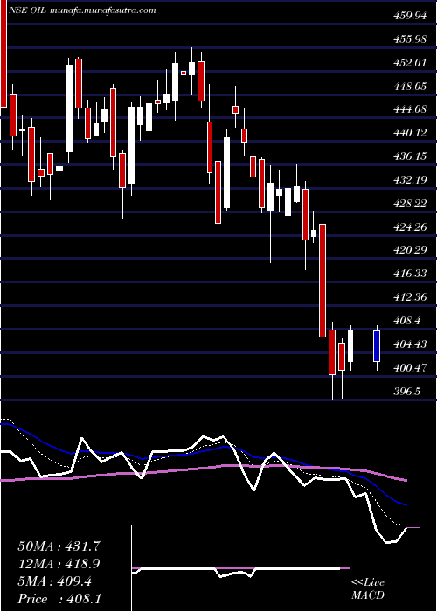Click the 404.43 price axis label
437x612 pixels.
(410, 344)
